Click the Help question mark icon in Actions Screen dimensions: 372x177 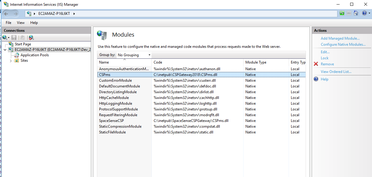316,79
